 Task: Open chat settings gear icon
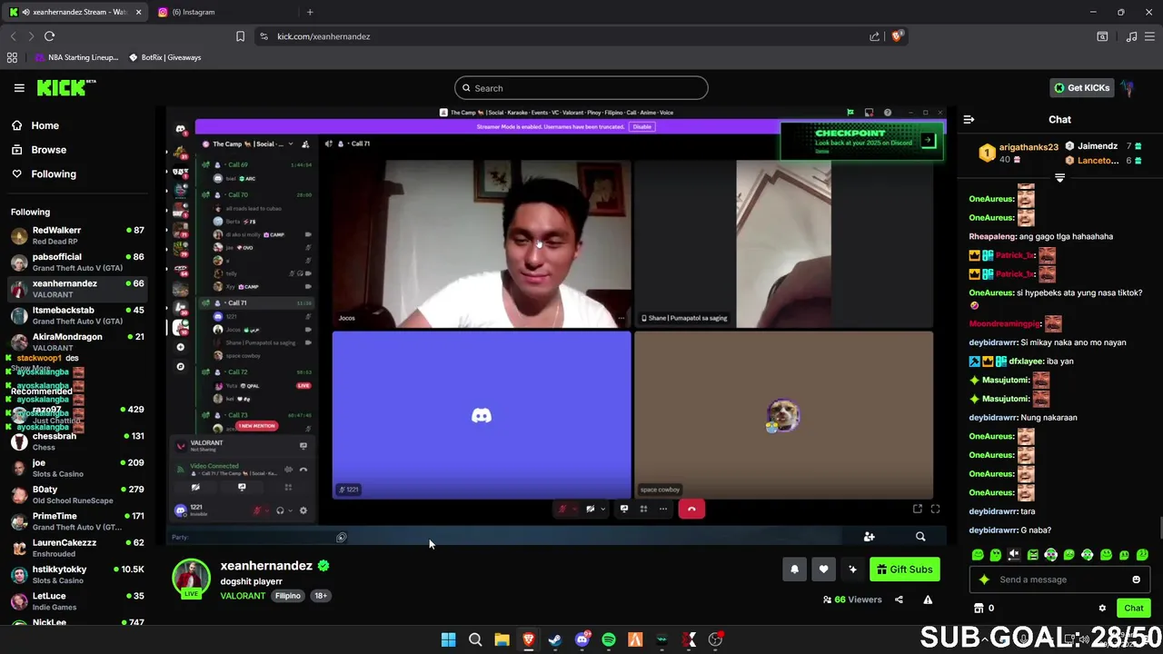pyautogui.click(x=1102, y=609)
